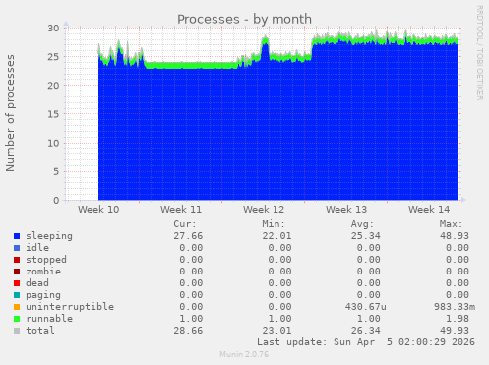This screenshot has width=489, height=365.
Task: Click the 'Min:' column header
Action: pyautogui.click(x=274, y=224)
